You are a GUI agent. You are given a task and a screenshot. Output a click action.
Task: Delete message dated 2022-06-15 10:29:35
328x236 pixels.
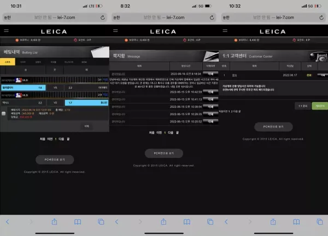210,114
